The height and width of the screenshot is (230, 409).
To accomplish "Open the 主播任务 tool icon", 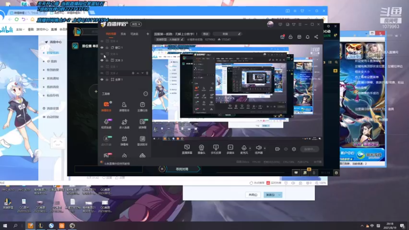I will point(142,106).
